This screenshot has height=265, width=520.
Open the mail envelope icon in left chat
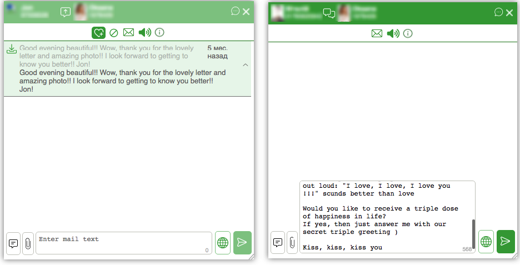[x=129, y=32]
